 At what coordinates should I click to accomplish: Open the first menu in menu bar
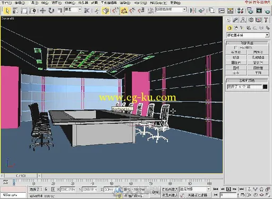coord(6,3)
